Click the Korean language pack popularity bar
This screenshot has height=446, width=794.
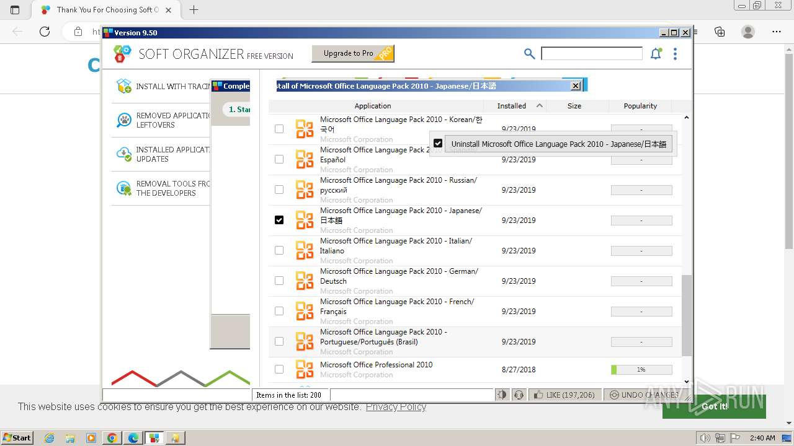coord(641,129)
